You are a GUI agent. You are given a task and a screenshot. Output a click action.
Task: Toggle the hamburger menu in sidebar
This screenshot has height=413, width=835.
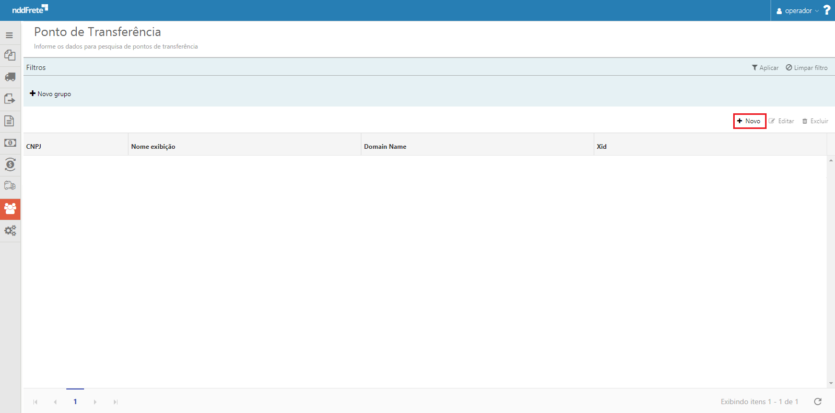tap(9, 36)
